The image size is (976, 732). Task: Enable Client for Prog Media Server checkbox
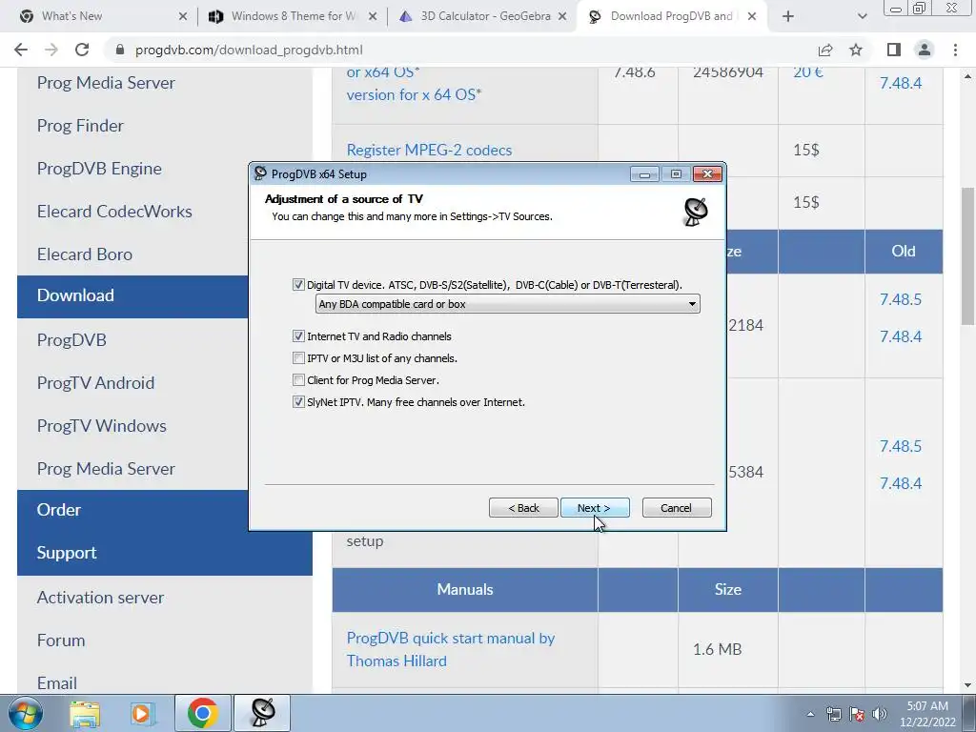coord(298,379)
